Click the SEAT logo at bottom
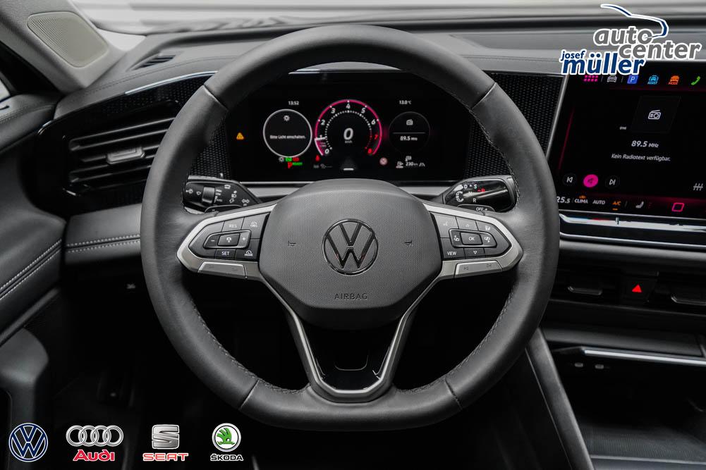This screenshot has width=706, height=470. click(x=165, y=443)
